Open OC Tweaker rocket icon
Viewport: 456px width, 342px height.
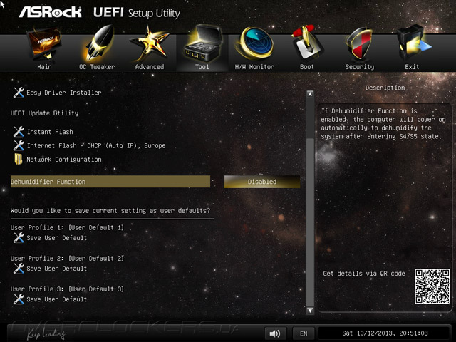tap(98, 43)
